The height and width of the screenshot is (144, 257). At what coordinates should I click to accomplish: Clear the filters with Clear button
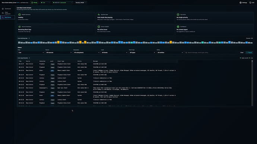[x=242, y=53]
